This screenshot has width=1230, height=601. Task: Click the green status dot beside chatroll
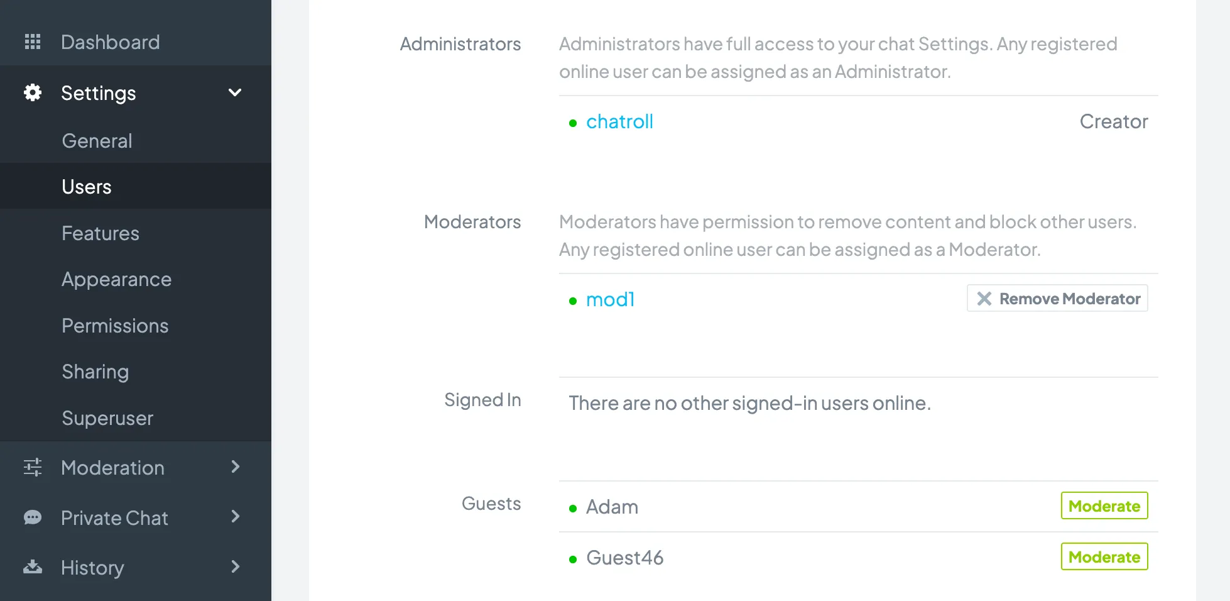pyautogui.click(x=573, y=123)
